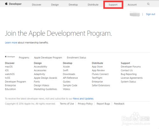Open the Design nav menu

55,5
